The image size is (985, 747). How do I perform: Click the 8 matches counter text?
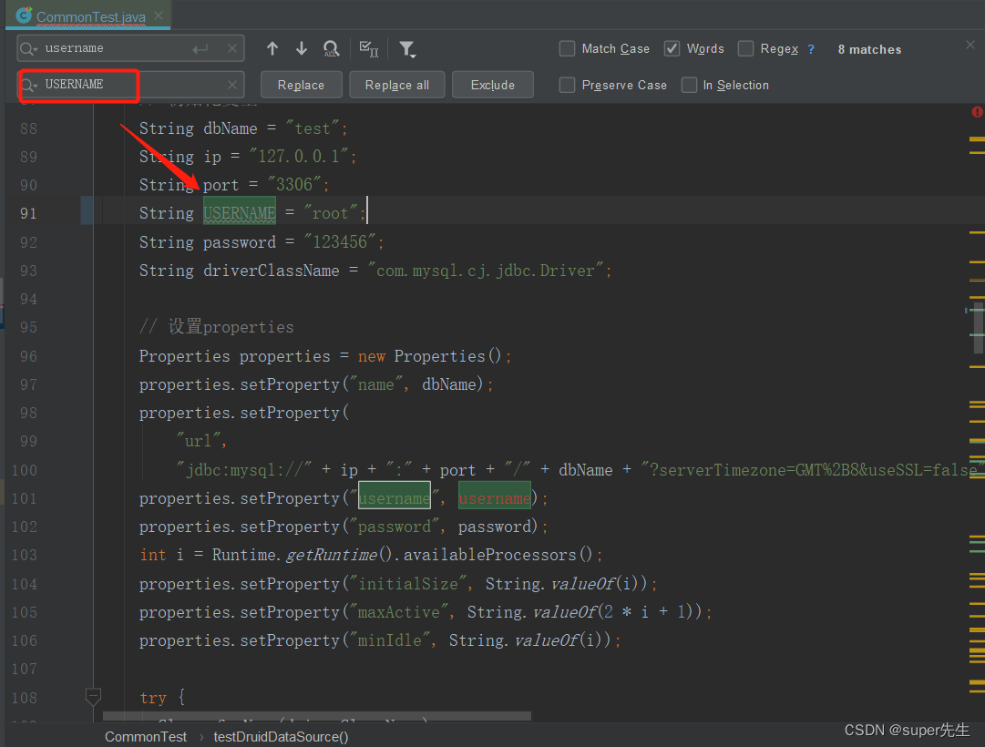[x=869, y=49]
